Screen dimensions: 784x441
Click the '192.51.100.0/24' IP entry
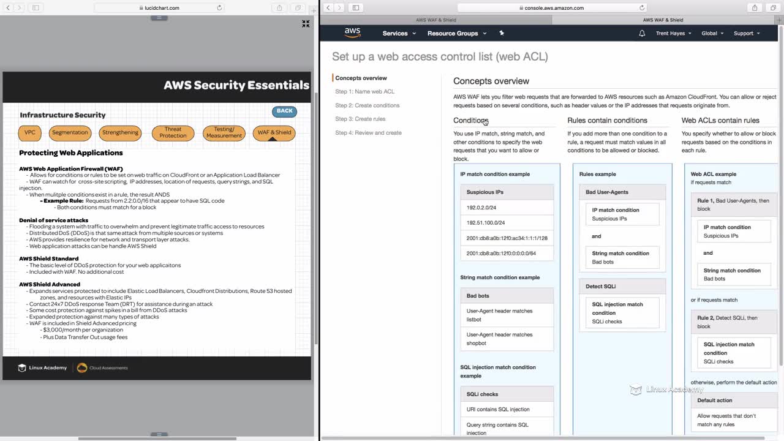(507, 223)
